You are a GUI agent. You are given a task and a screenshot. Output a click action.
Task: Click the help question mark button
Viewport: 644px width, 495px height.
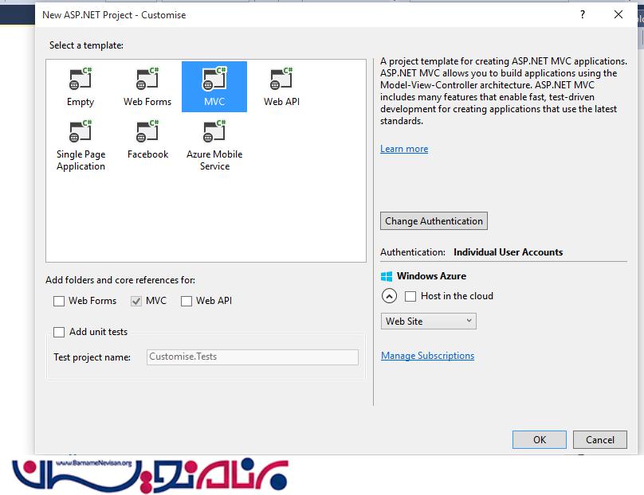click(x=583, y=15)
